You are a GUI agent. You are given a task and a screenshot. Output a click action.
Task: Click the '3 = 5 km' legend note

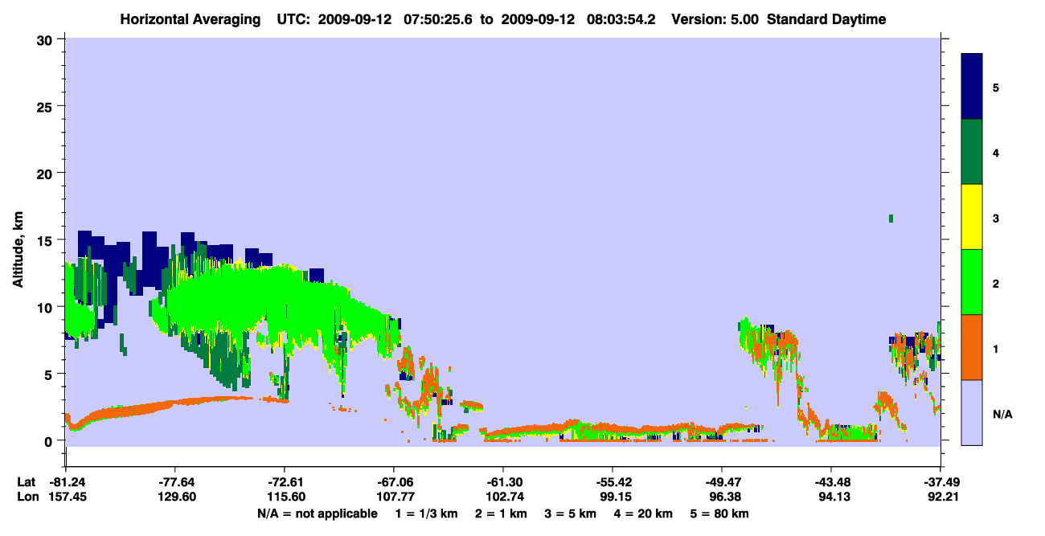click(572, 513)
